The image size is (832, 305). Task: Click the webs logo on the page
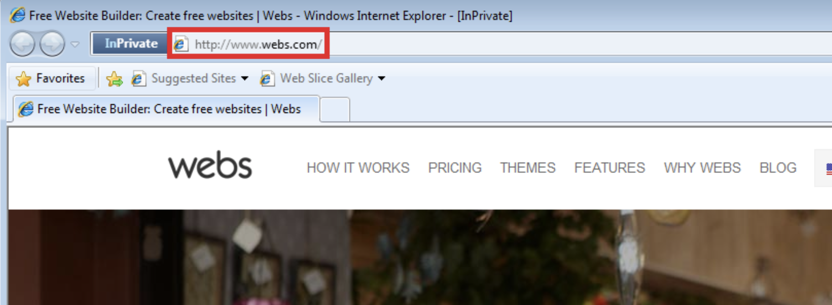[x=210, y=166]
